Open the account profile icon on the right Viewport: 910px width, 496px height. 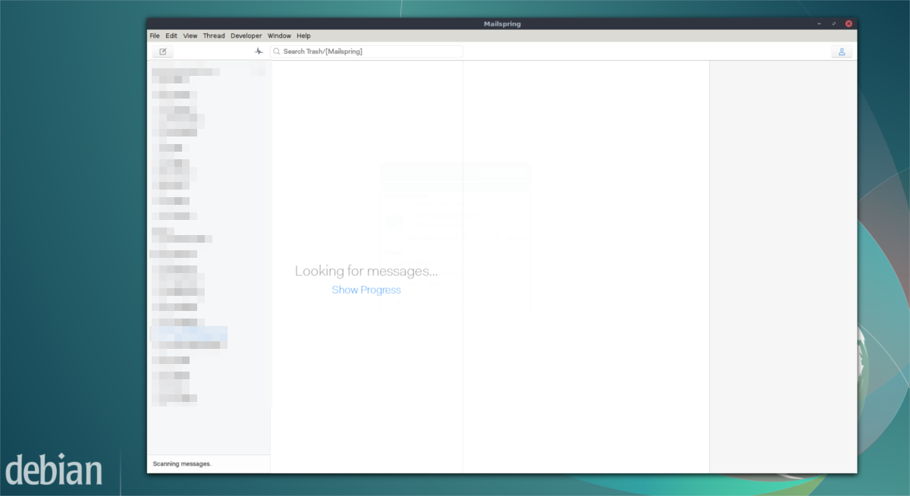coord(842,52)
